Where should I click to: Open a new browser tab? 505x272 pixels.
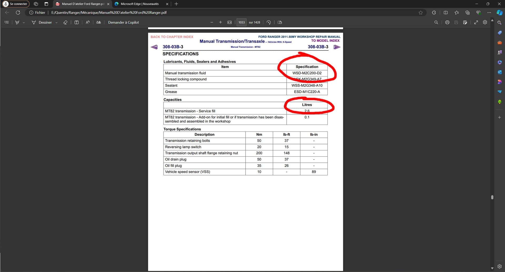tap(176, 4)
